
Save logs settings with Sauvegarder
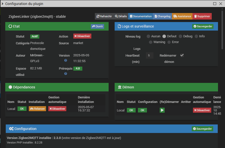[203, 26]
